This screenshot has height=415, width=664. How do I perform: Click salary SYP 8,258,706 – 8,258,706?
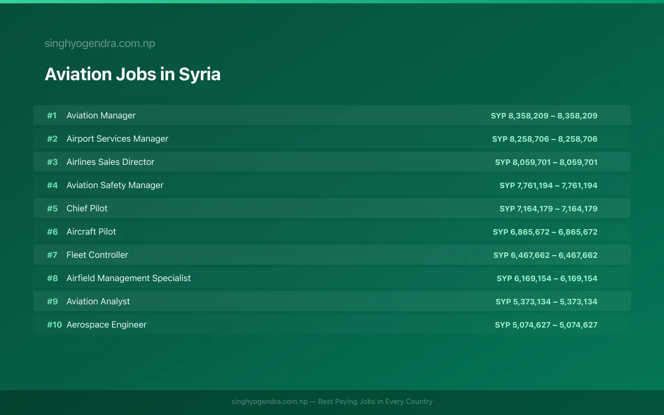(x=544, y=139)
